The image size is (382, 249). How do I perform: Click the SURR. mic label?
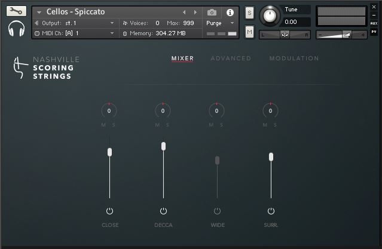(x=271, y=225)
